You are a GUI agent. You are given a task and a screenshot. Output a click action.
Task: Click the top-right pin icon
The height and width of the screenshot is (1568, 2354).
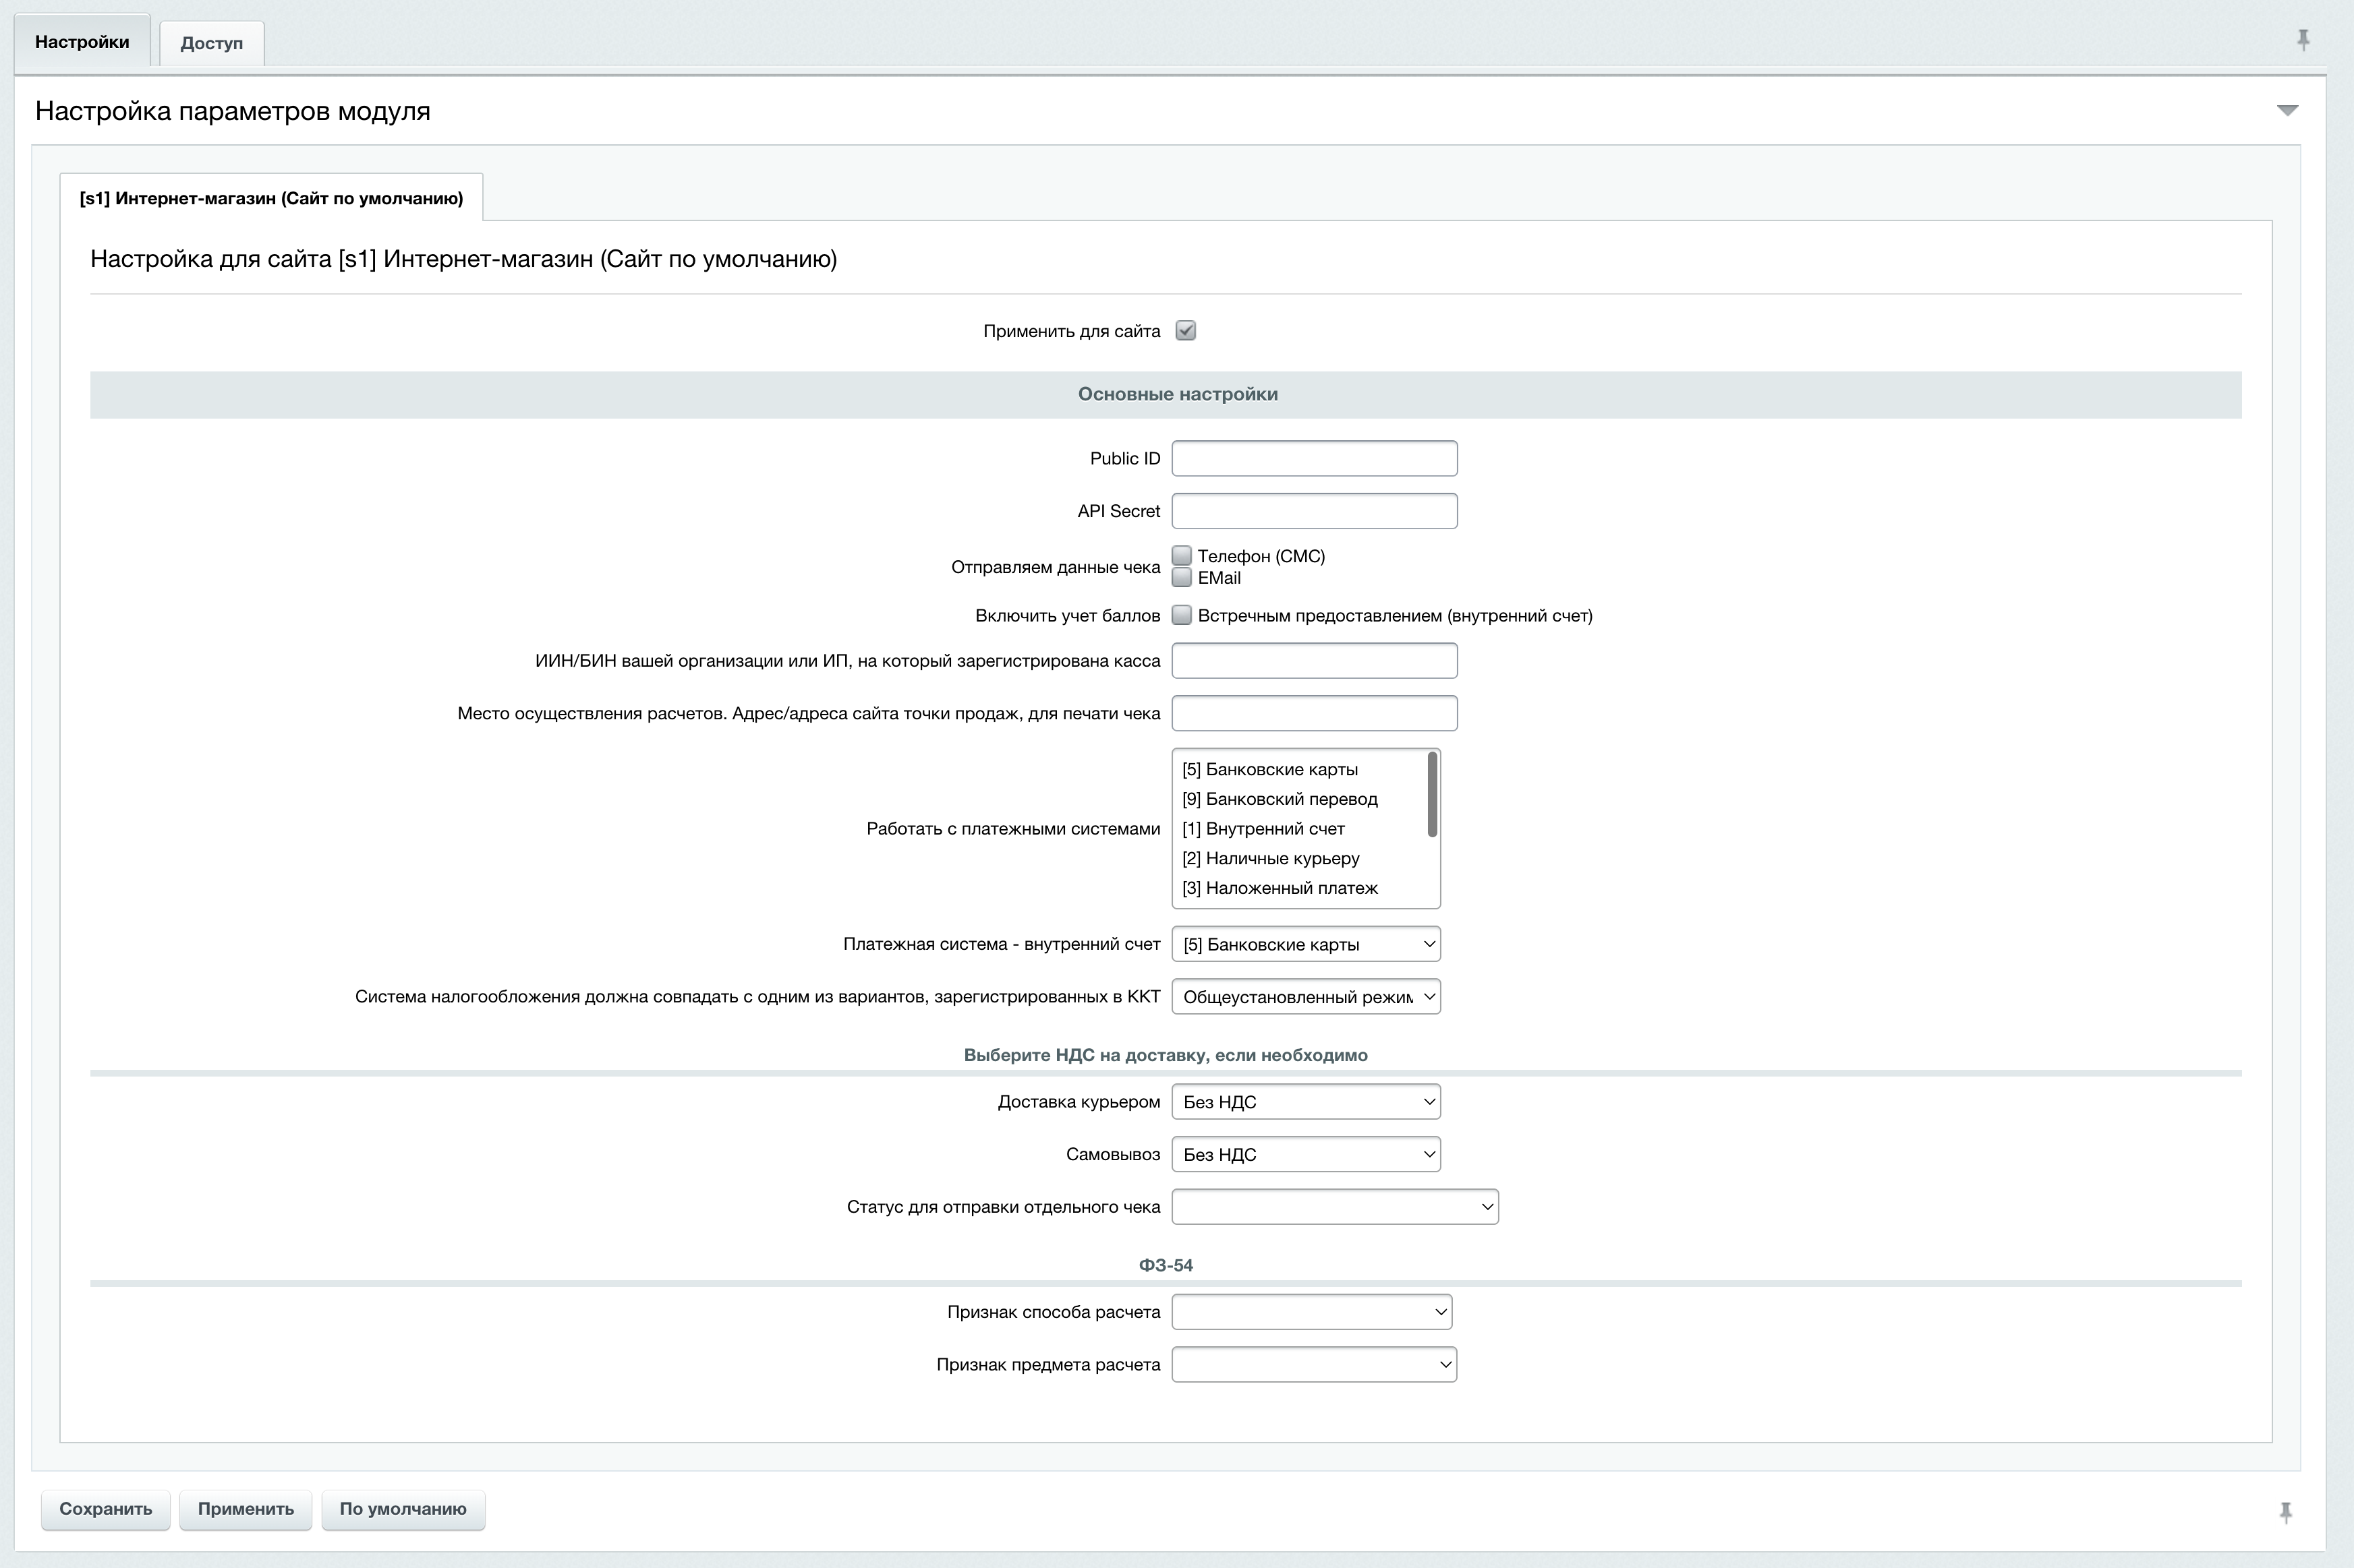[2302, 40]
